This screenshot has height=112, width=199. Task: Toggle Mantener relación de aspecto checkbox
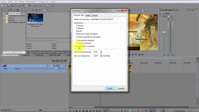click(x=77, y=34)
